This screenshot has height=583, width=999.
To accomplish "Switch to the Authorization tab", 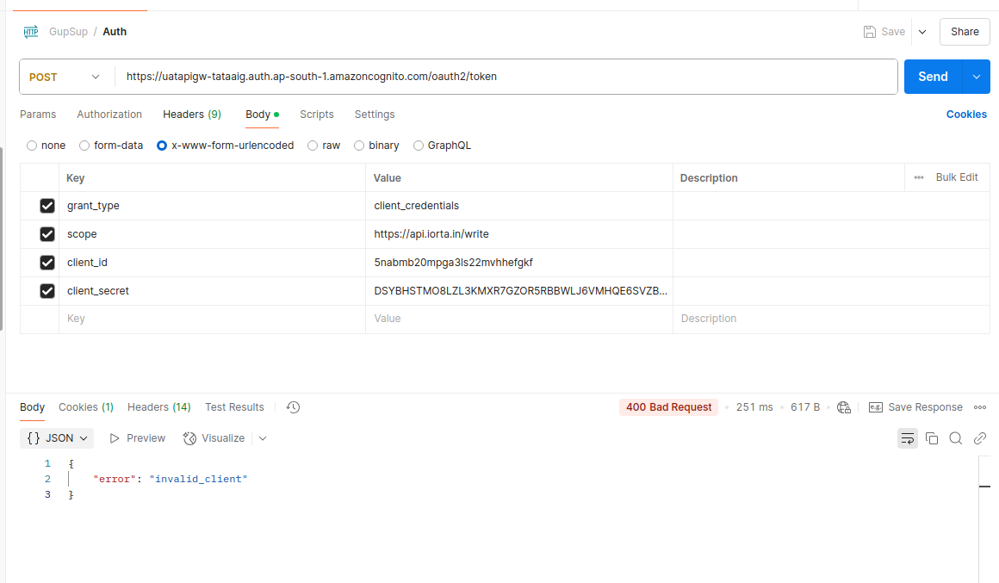I will pos(109,115).
